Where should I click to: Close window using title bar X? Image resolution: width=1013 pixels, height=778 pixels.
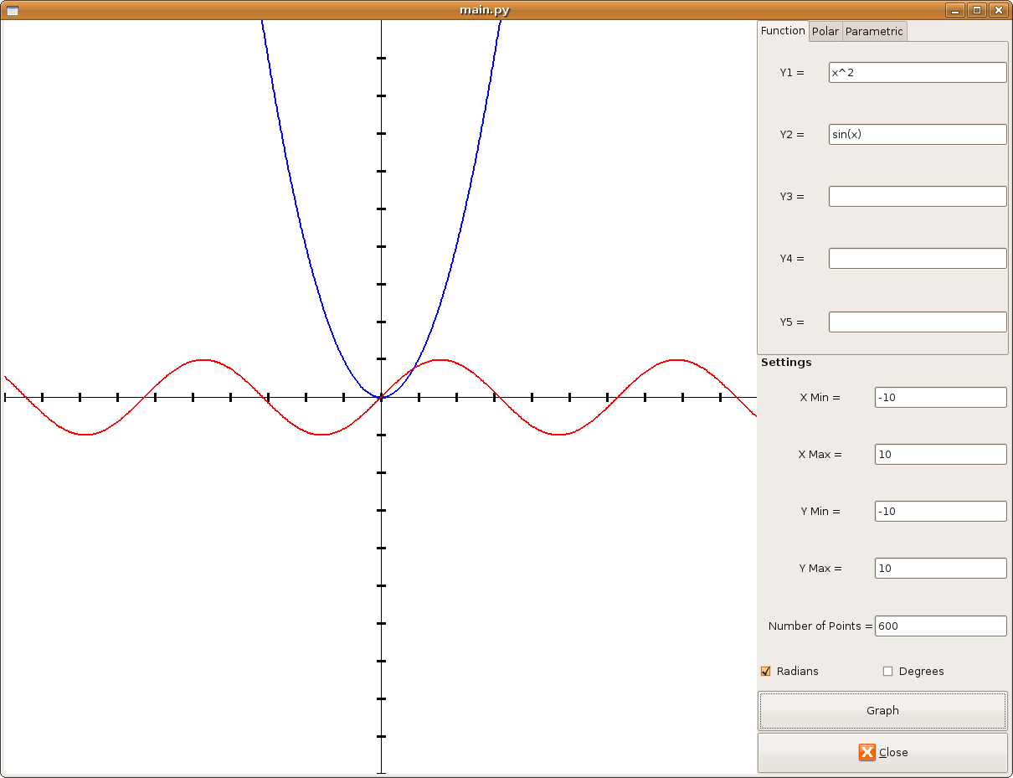pos(998,10)
